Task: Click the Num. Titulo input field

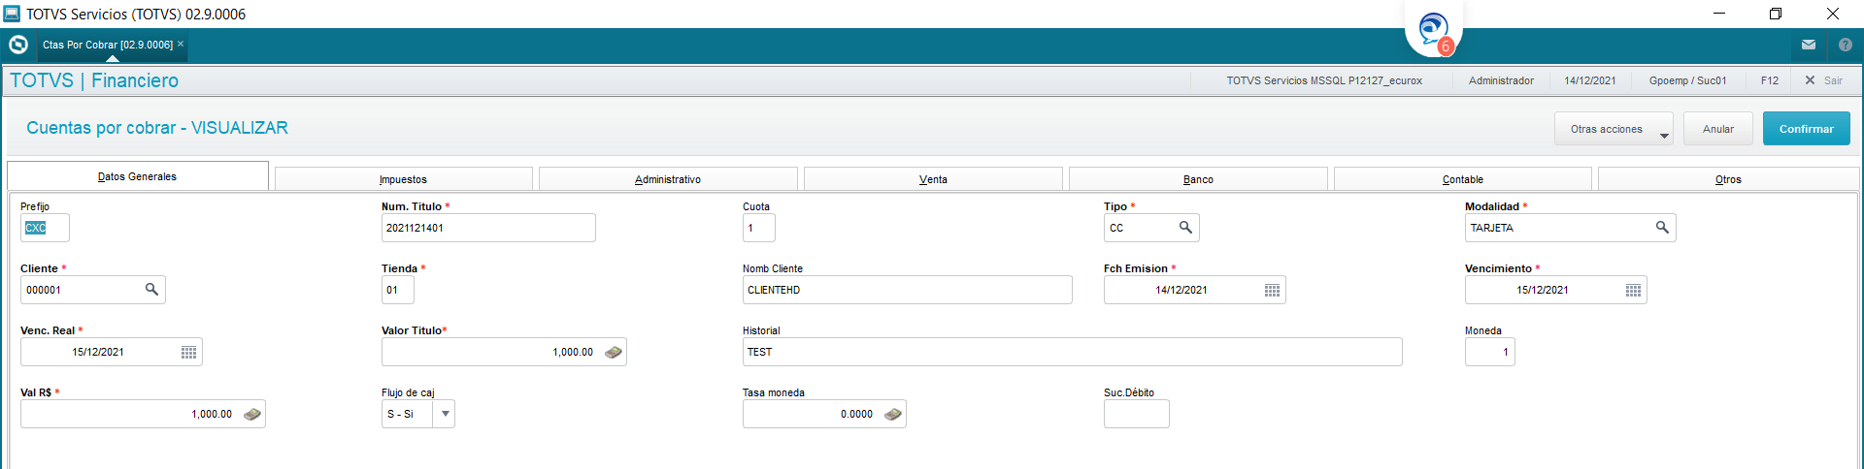Action: 488,228
